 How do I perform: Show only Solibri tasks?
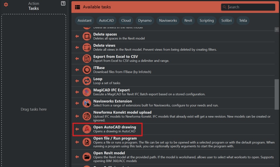pos(226,21)
